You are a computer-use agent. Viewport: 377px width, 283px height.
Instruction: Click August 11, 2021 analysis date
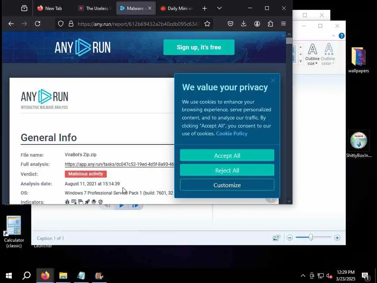pos(92,184)
